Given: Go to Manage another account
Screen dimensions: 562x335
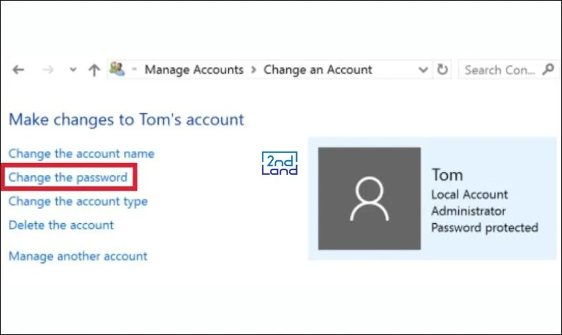Looking at the screenshot, I should pos(78,256).
